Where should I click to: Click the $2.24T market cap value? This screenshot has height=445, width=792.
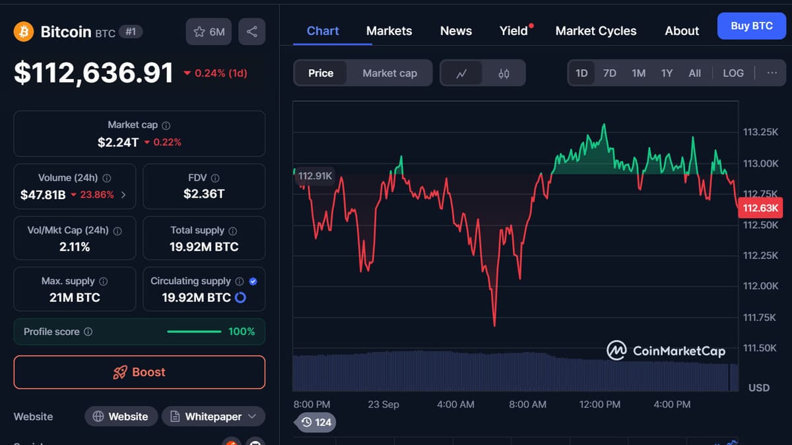coord(118,142)
